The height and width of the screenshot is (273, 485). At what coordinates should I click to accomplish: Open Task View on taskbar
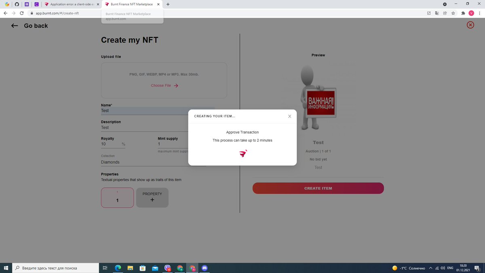coord(105,268)
